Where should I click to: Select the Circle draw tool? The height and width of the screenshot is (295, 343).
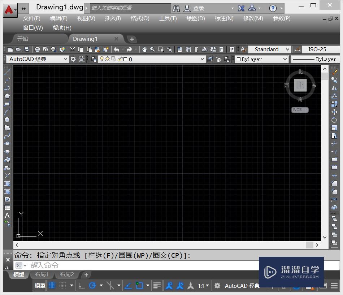(7, 120)
